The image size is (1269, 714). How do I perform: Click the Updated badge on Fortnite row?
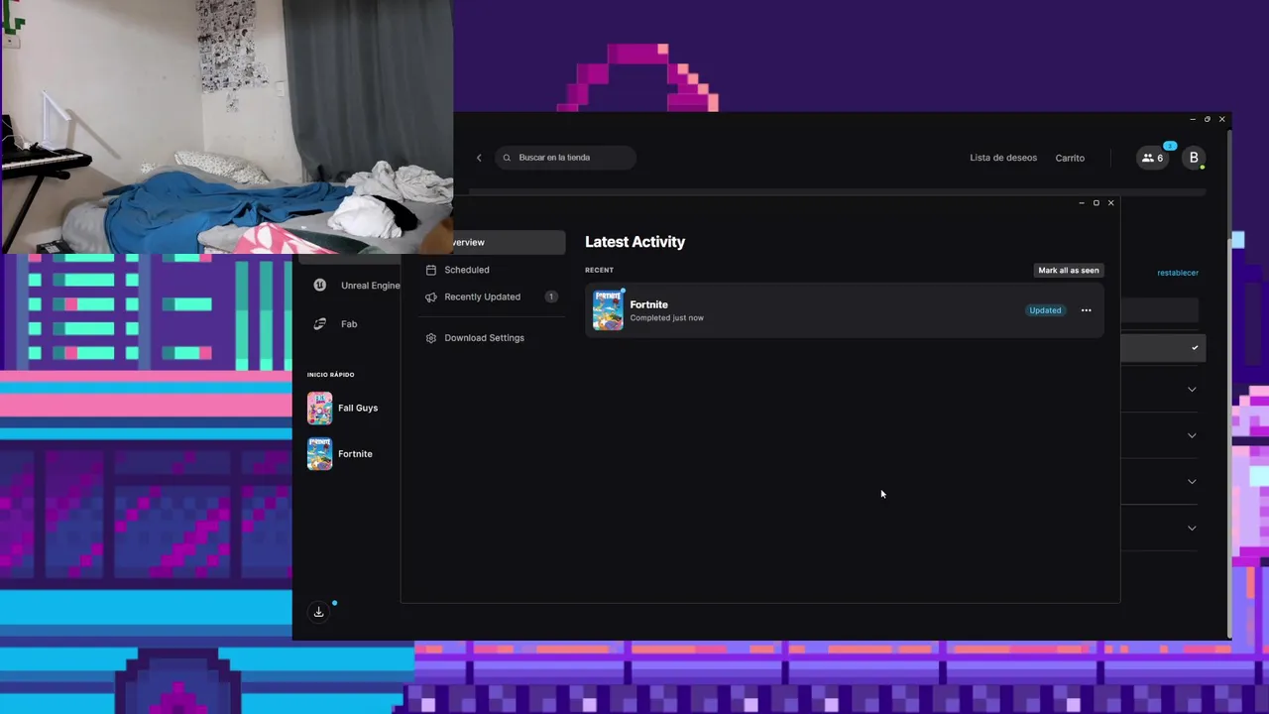click(x=1045, y=310)
